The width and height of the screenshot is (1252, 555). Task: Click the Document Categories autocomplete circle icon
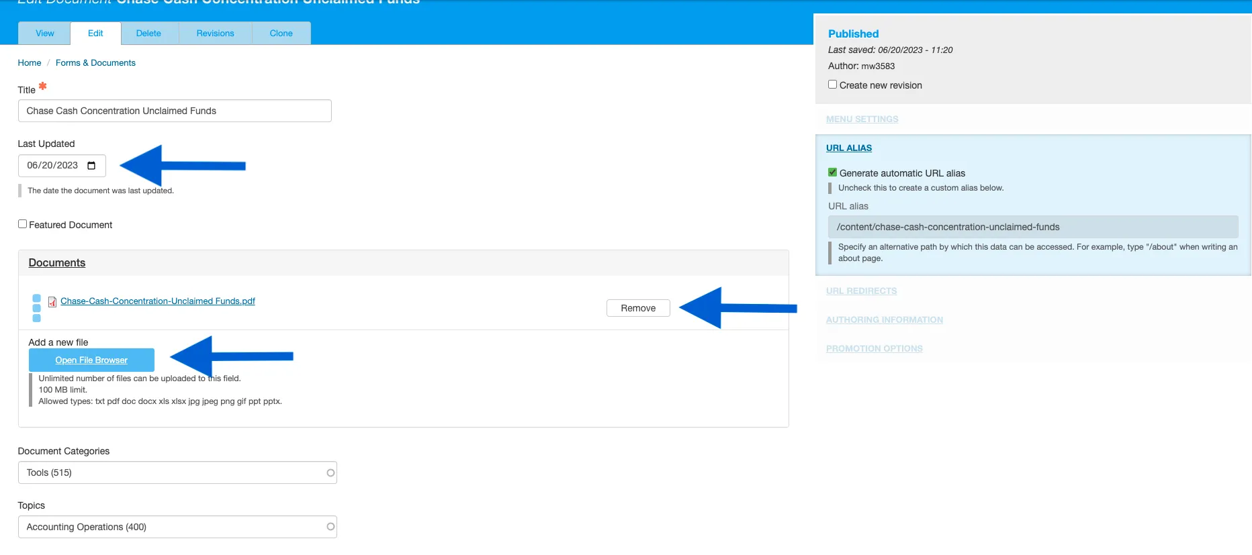pos(330,472)
